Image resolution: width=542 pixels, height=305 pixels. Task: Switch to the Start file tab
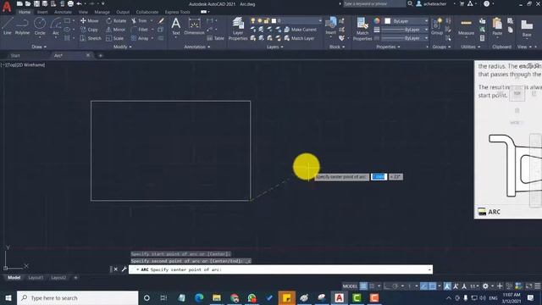15,55
